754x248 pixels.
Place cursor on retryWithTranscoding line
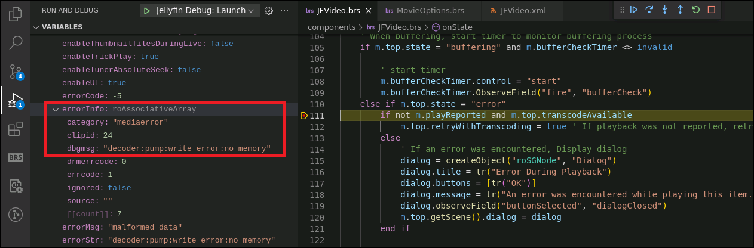click(x=577, y=126)
